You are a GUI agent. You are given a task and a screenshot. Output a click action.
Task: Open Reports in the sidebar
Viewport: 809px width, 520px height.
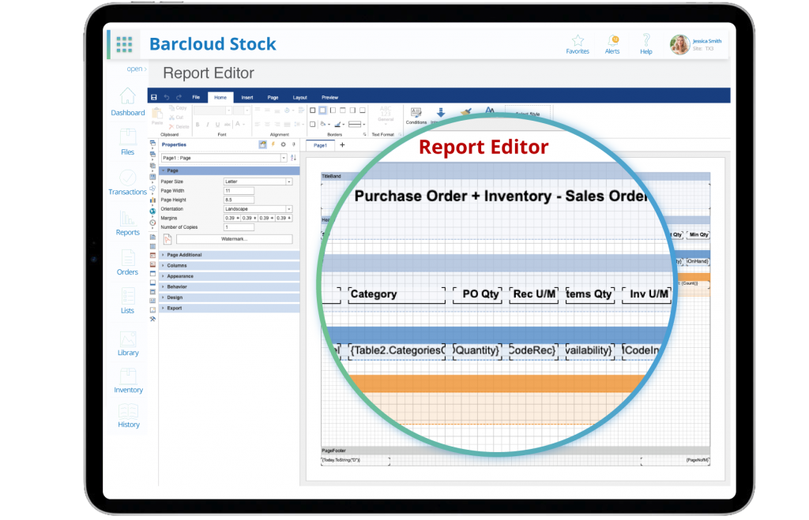(127, 223)
